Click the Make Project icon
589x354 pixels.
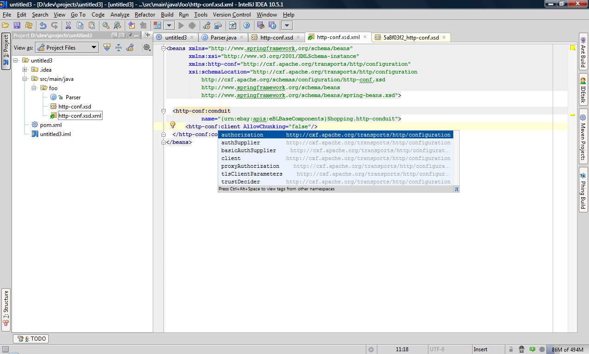pyautogui.click(x=157, y=26)
